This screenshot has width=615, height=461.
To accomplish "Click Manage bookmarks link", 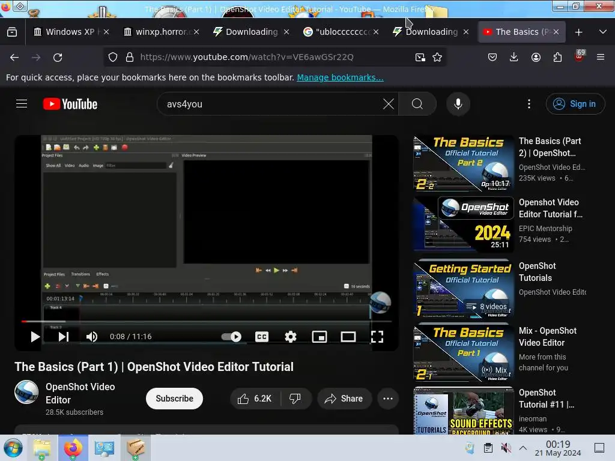I will coord(340,77).
